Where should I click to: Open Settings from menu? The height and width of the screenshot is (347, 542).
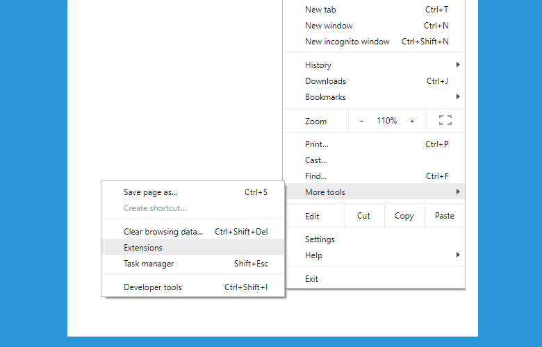pyautogui.click(x=374, y=239)
